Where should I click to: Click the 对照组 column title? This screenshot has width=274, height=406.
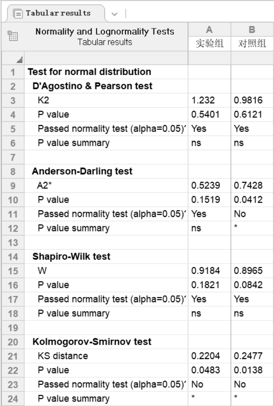[x=252, y=43]
